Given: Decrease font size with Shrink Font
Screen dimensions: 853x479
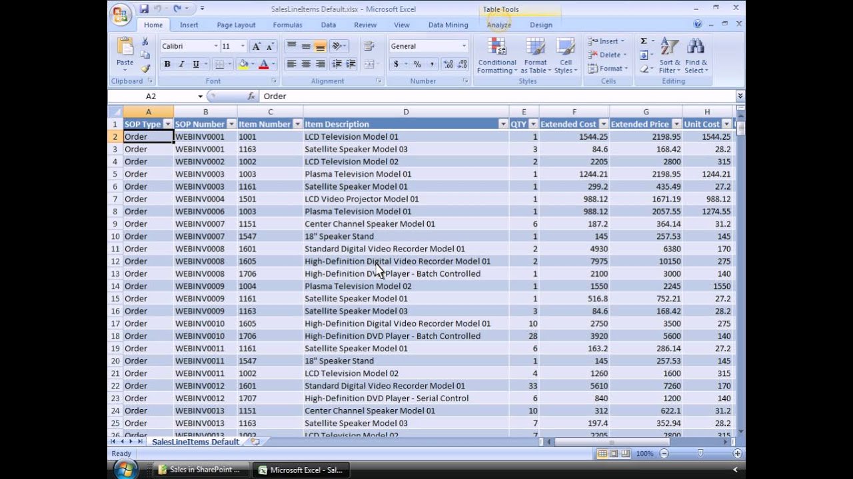Looking at the screenshot, I should [x=271, y=46].
